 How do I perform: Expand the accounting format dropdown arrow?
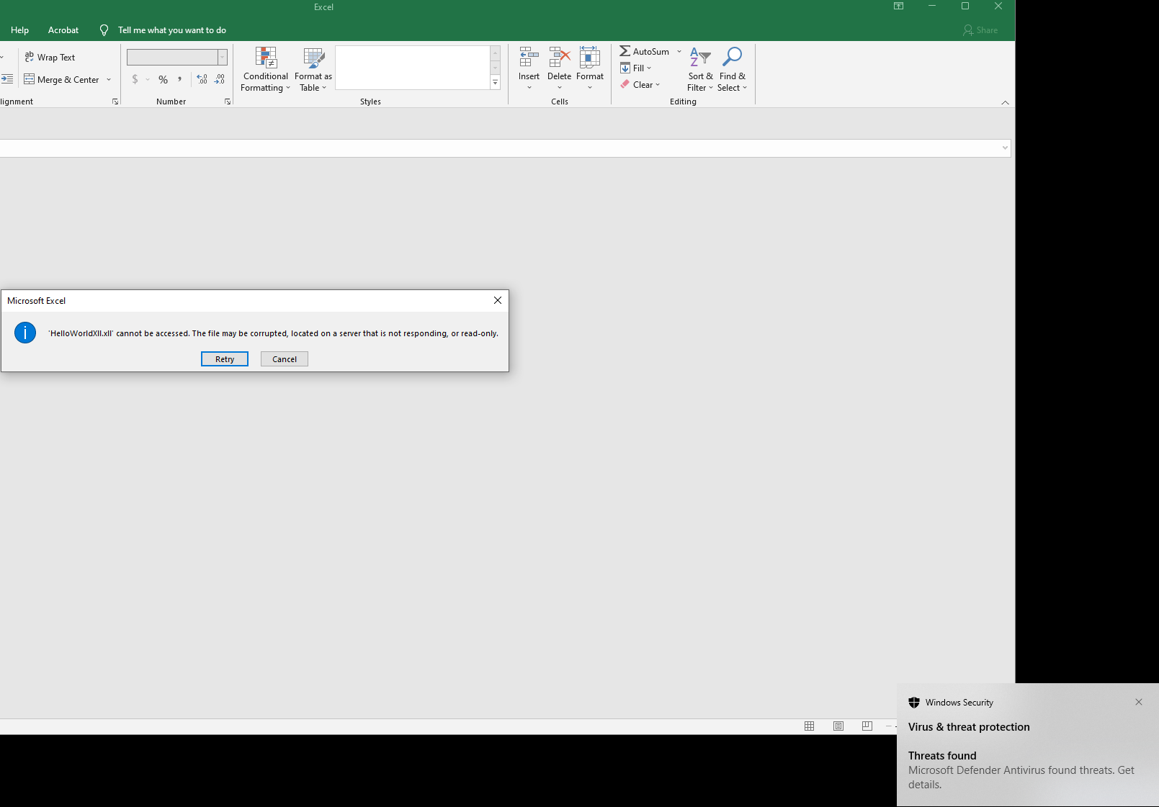[x=148, y=80]
